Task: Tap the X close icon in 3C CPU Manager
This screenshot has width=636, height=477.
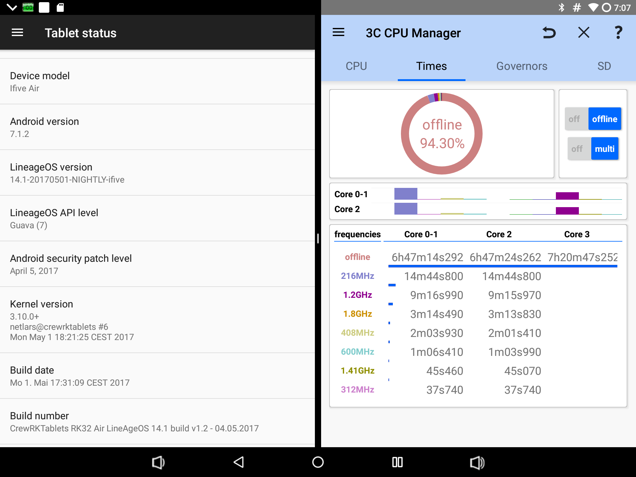Action: tap(584, 33)
